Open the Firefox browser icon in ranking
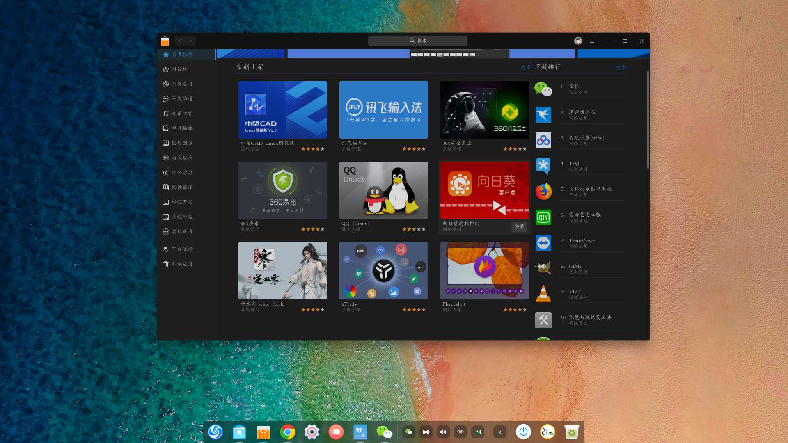This screenshot has height=443, width=788. [x=543, y=192]
